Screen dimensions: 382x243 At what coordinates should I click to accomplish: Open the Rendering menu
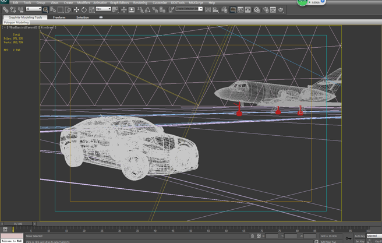pyautogui.click(x=140, y=3)
